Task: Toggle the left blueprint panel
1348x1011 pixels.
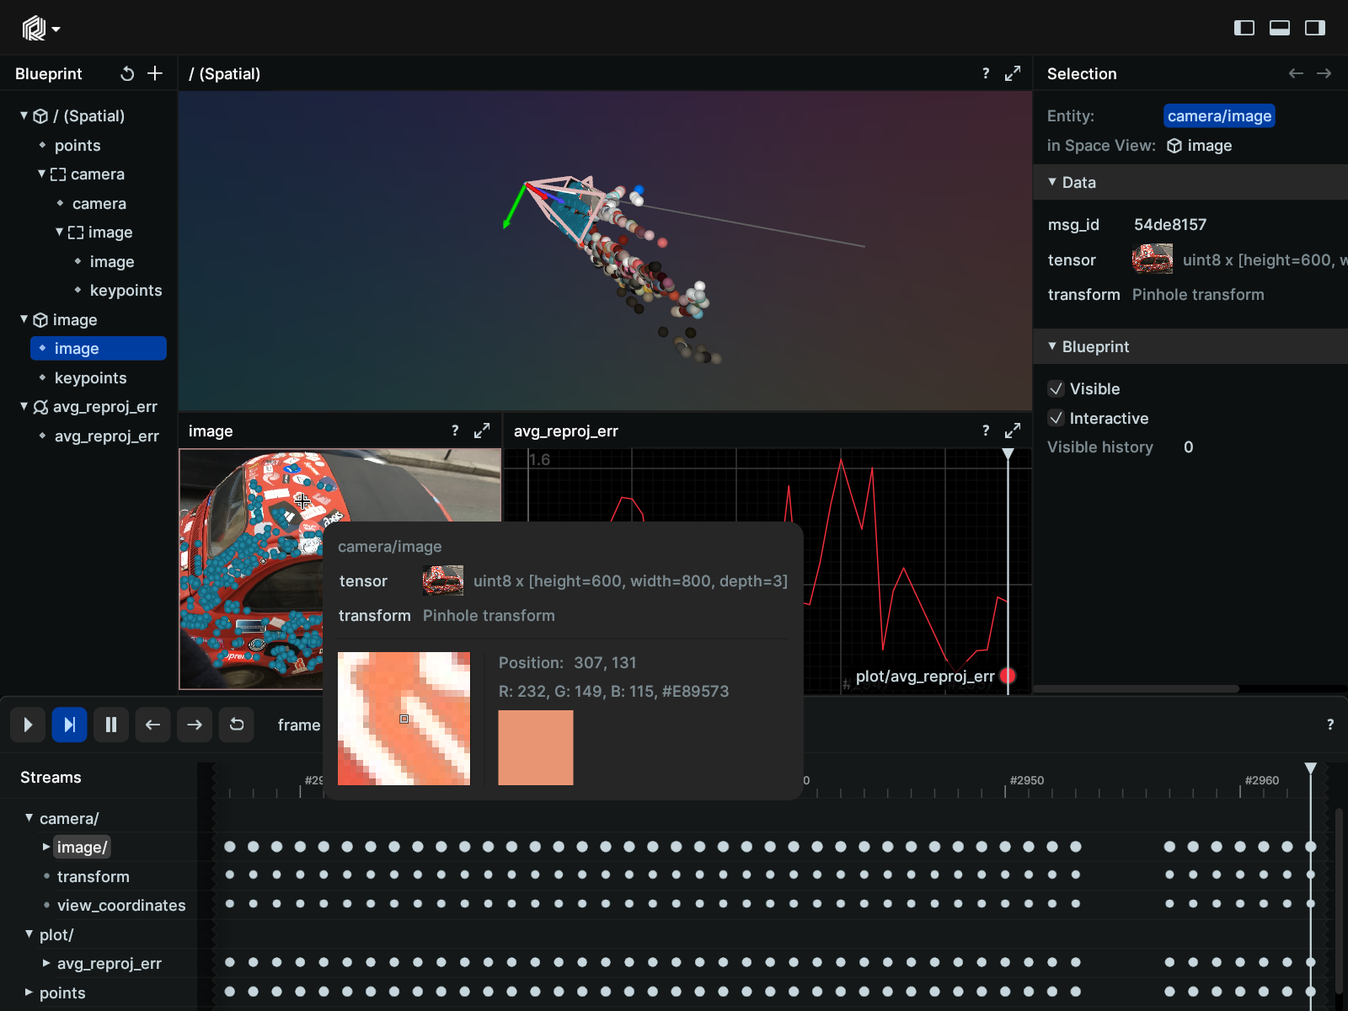Action: [x=1244, y=28]
